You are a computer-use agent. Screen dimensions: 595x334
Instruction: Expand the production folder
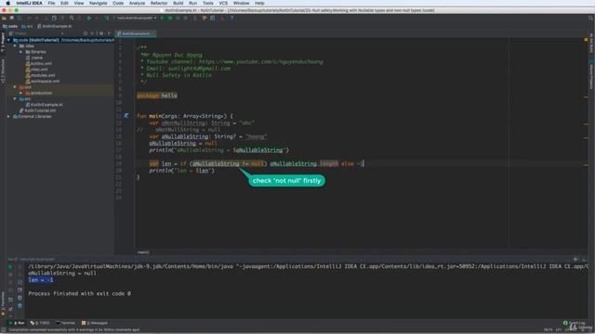click(20, 93)
